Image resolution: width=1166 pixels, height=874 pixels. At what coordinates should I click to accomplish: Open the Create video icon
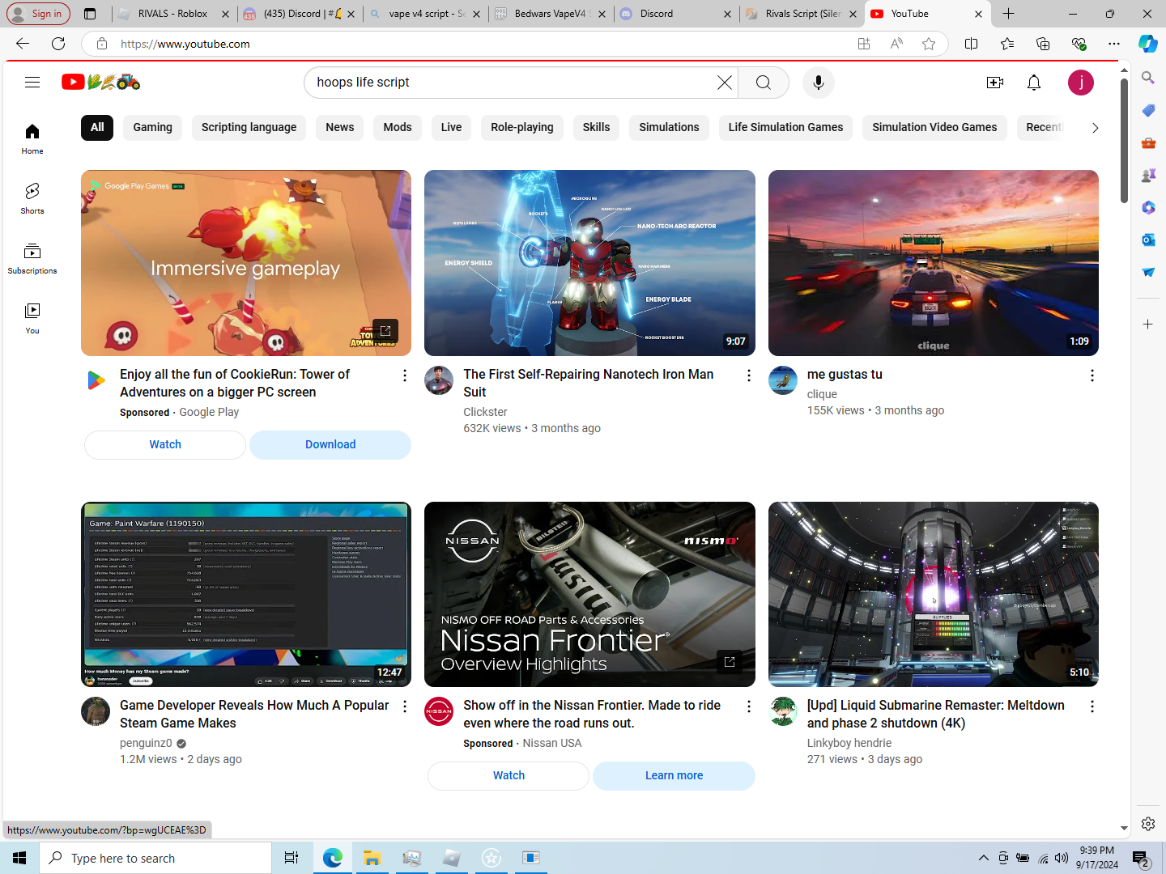pos(995,83)
